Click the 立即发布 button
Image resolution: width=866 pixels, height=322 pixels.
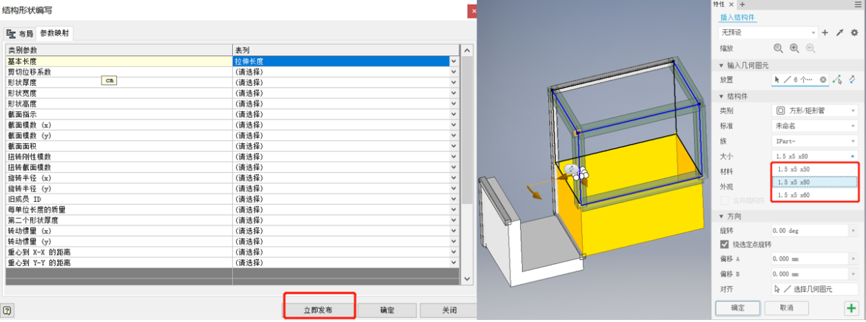[318, 310]
